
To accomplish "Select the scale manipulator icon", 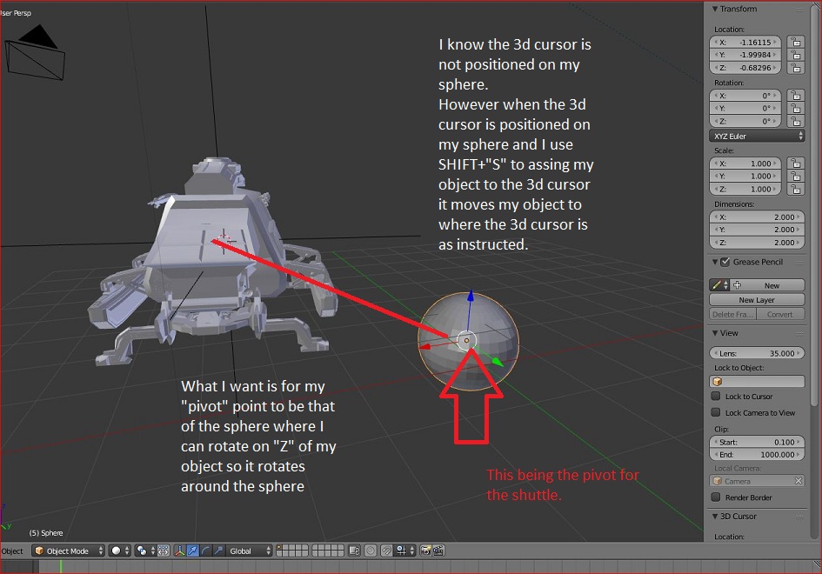I will (x=218, y=551).
